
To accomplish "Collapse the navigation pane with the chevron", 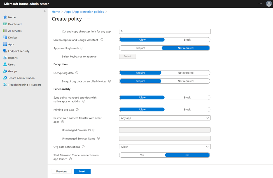I will (44, 11).
